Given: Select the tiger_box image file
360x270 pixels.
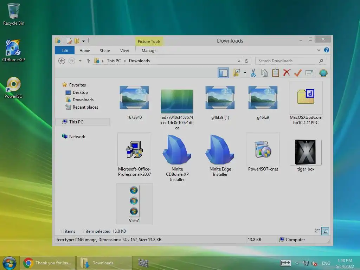Looking at the screenshot, I should click(306, 155).
